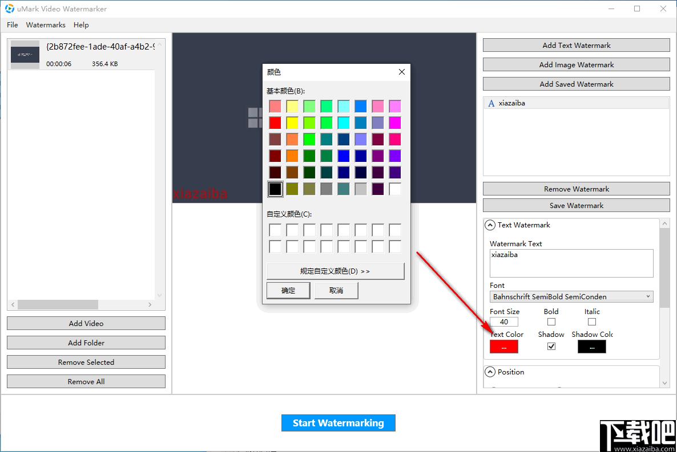Enable the Italic checkbox
Screen dimensions: 677x452
(592, 321)
